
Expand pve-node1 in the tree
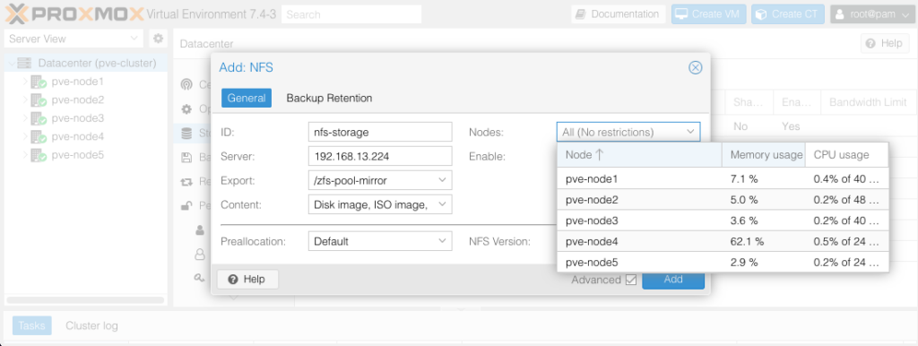pyautogui.click(x=25, y=82)
